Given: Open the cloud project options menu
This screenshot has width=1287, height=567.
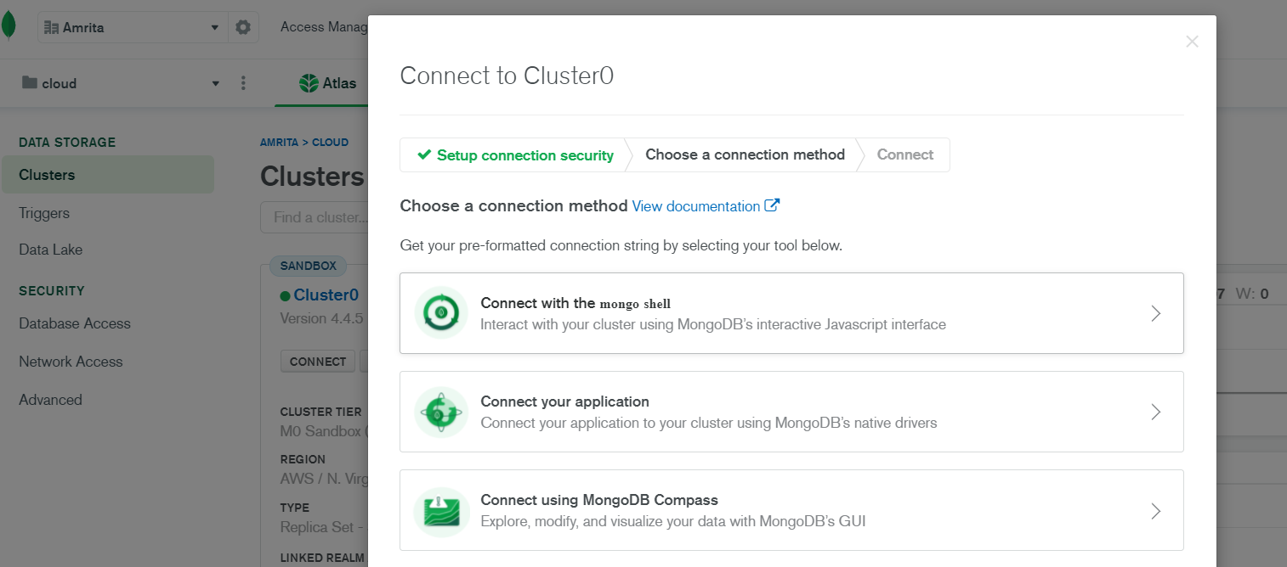Looking at the screenshot, I should pos(243,83).
